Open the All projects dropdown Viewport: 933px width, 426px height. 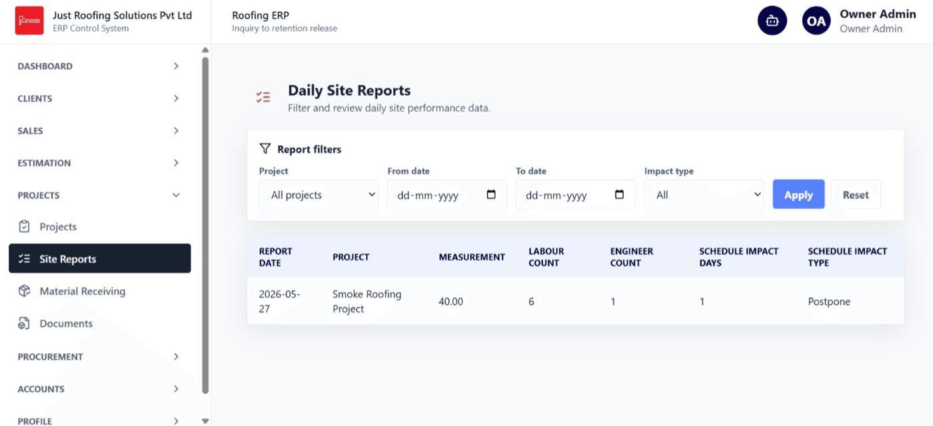click(x=319, y=195)
